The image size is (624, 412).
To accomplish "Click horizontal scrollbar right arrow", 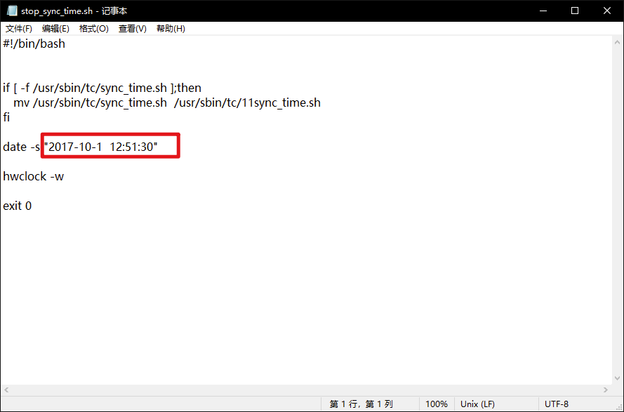I will [x=606, y=390].
